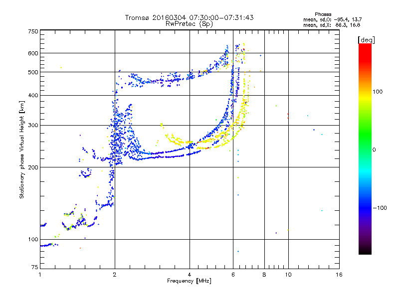Click the y-axis tick label '75'

[35, 267]
